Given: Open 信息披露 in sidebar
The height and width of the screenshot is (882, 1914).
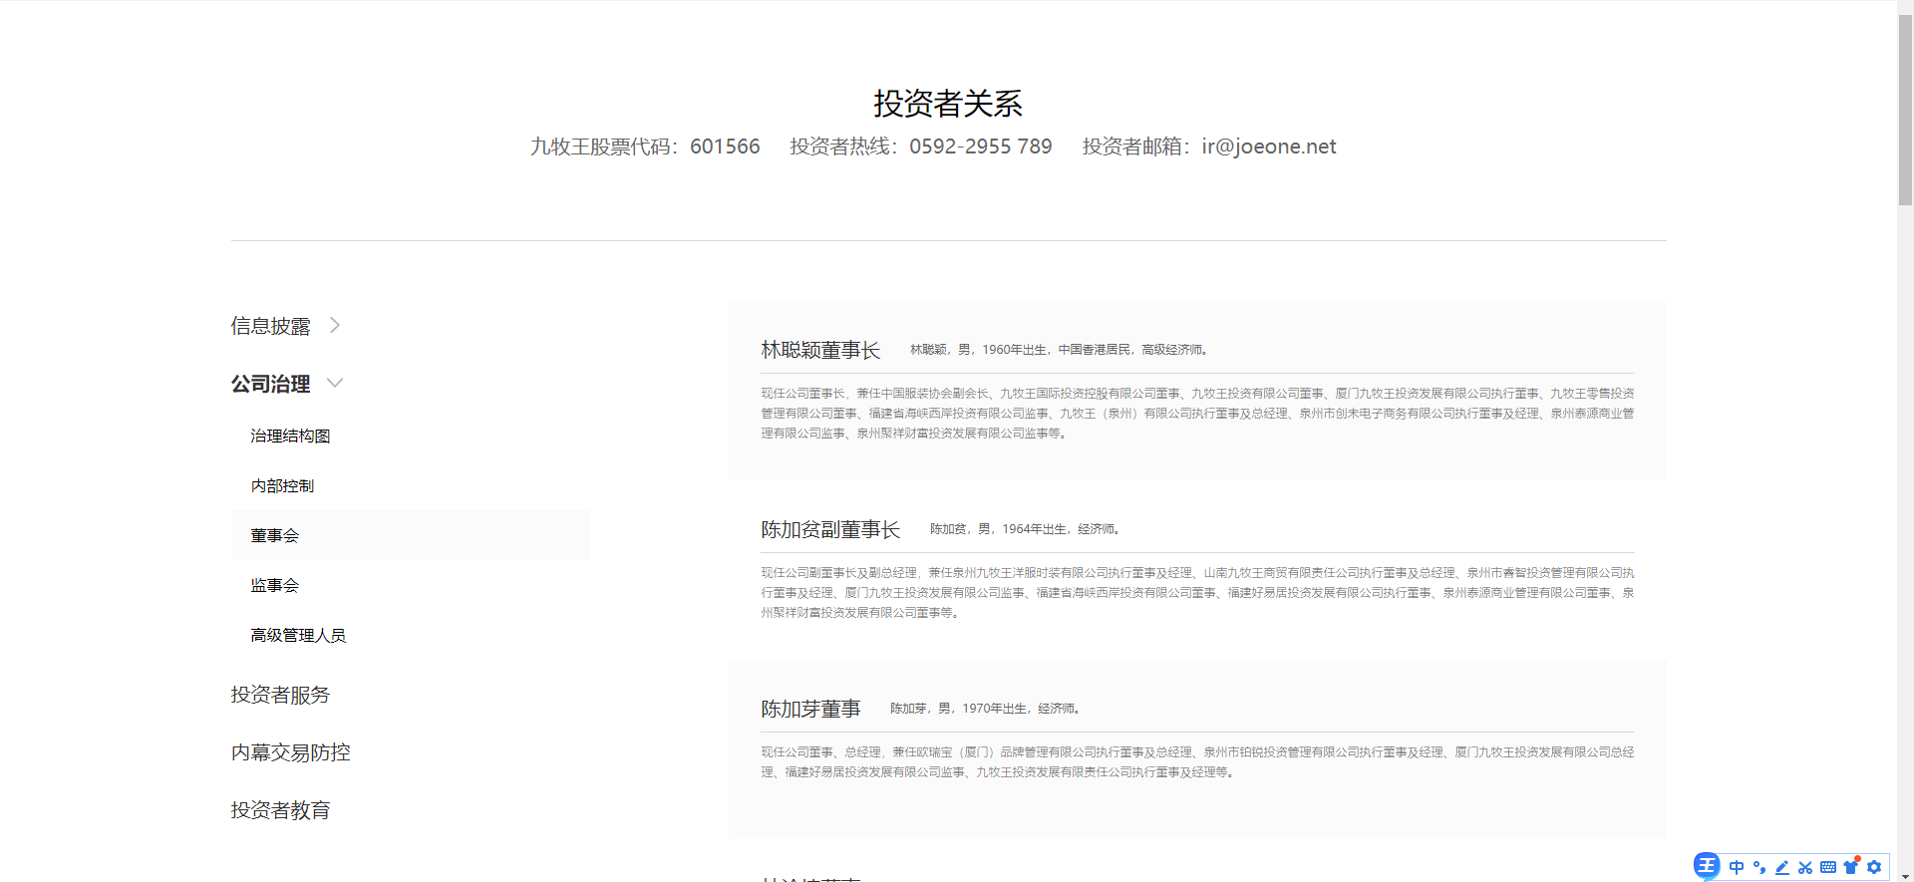Looking at the screenshot, I should [x=271, y=326].
